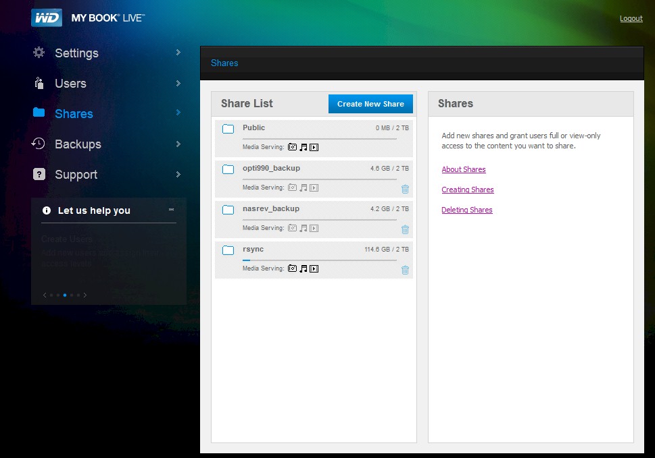Open the Shares menu item
Image resolution: width=655 pixels, height=458 pixels.
coord(74,114)
